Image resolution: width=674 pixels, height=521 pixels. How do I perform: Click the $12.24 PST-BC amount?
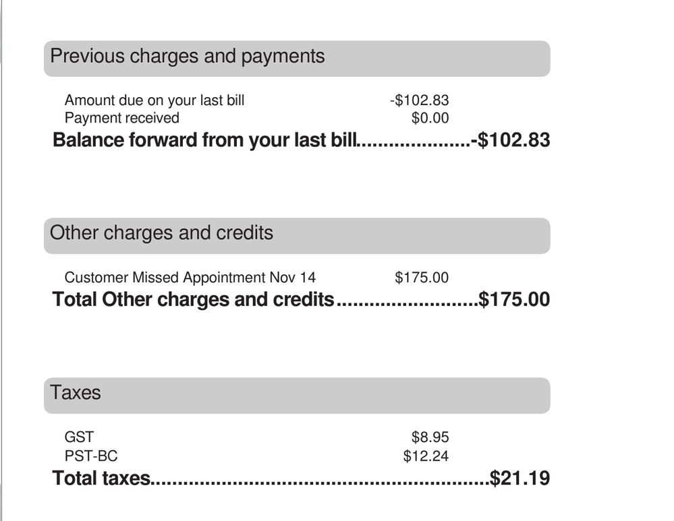(x=426, y=456)
